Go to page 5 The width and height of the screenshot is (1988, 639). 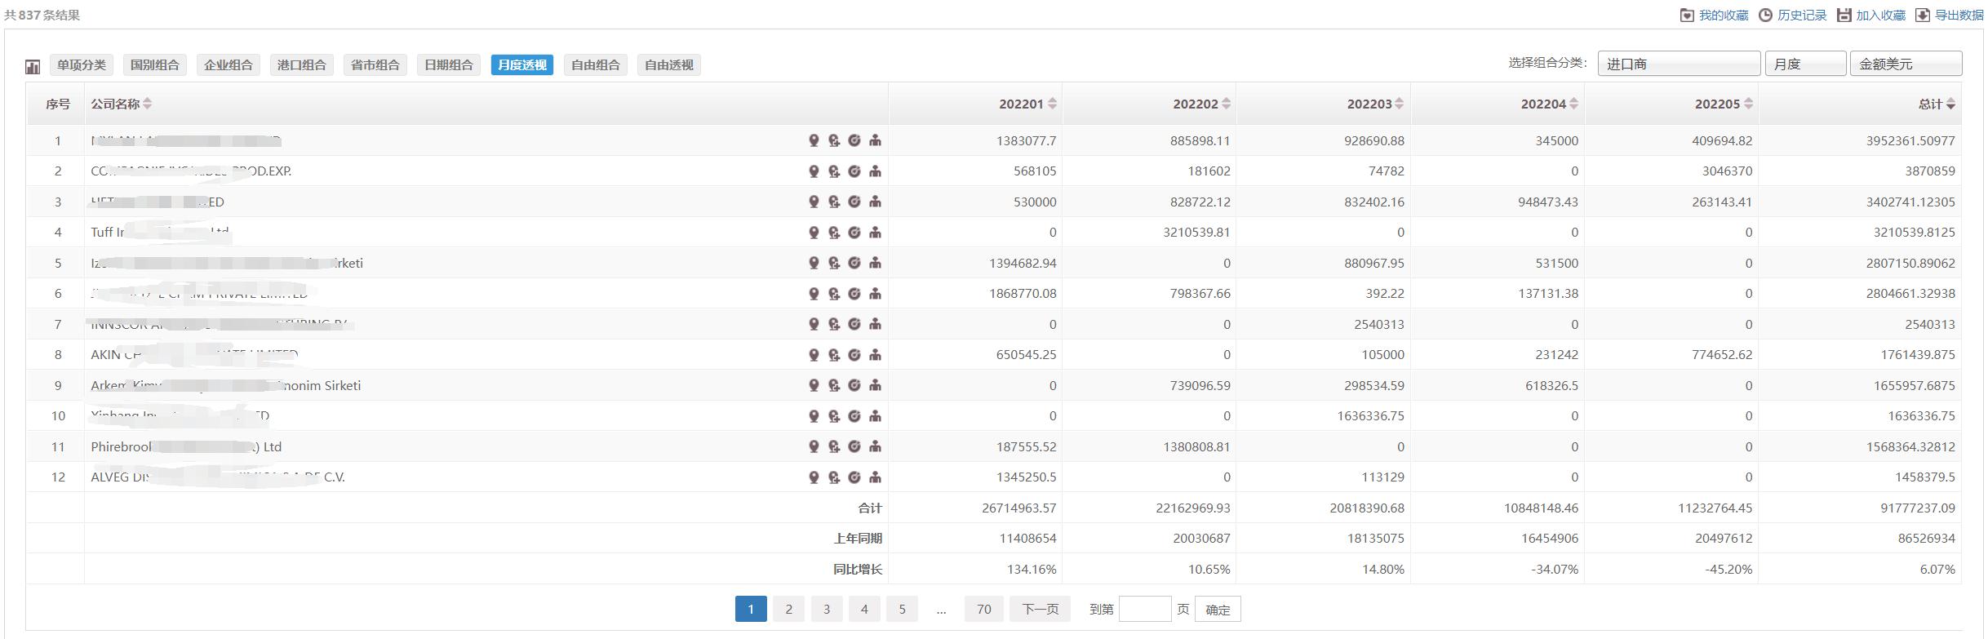[903, 609]
